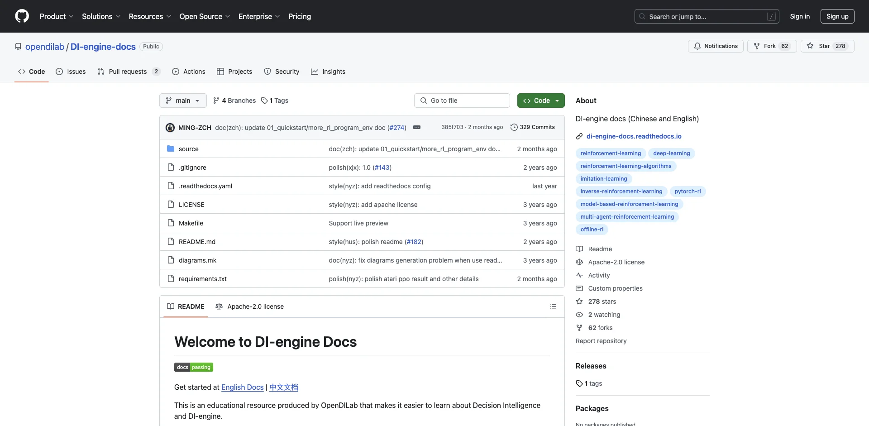Click the Go to file search field
This screenshot has width=869, height=426.
coord(462,101)
